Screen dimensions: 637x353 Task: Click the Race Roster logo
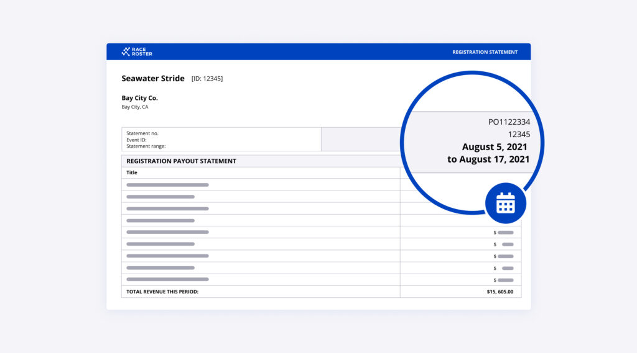pos(137,51)
